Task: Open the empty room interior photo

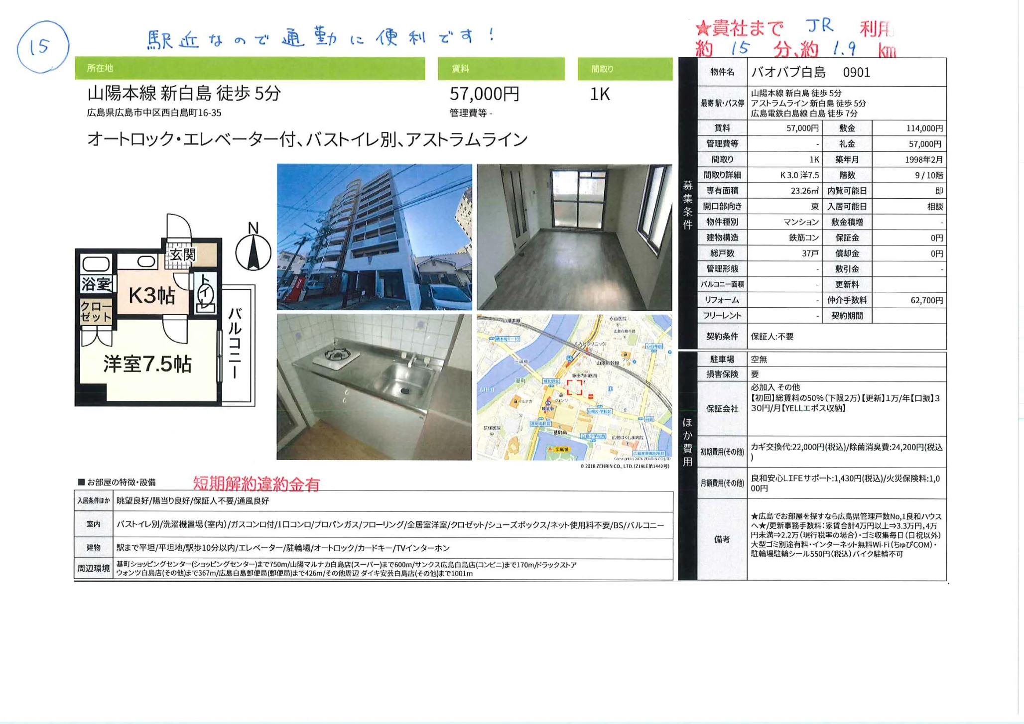Action: (574, 237)
